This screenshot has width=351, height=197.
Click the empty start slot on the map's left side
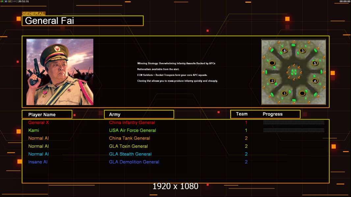[x=272, y=63]
